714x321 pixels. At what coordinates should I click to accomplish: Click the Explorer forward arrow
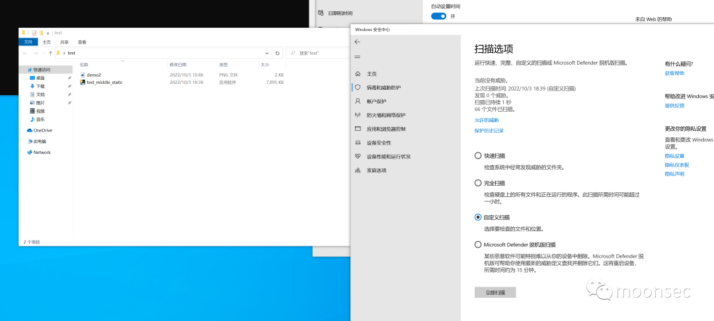coord(36,54)
